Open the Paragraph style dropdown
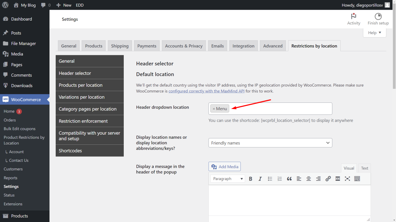Screen dimensions: 396x222 227,179
